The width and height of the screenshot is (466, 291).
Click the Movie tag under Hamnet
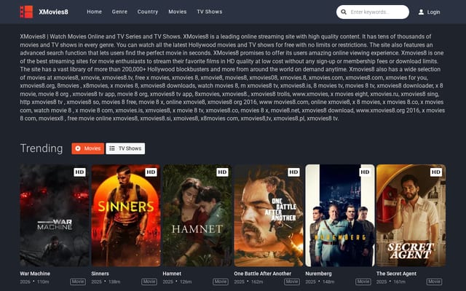(x=221, y=282)
